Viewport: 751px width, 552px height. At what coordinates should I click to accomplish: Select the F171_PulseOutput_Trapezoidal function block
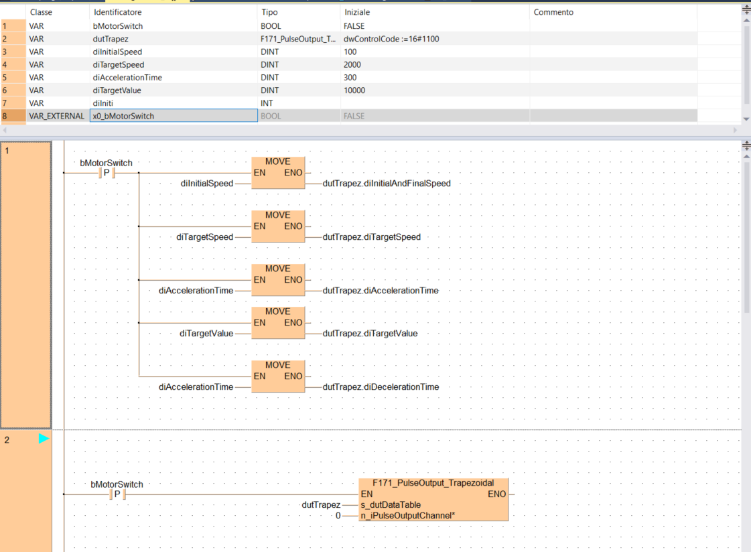tap(433, 499)
